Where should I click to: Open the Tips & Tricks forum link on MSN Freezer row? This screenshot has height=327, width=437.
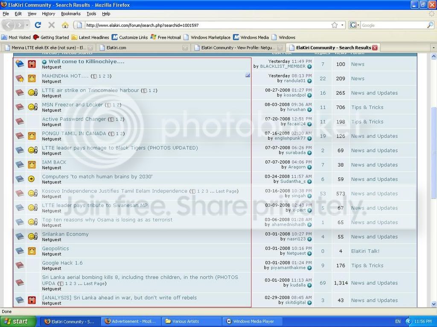point(367,107)
